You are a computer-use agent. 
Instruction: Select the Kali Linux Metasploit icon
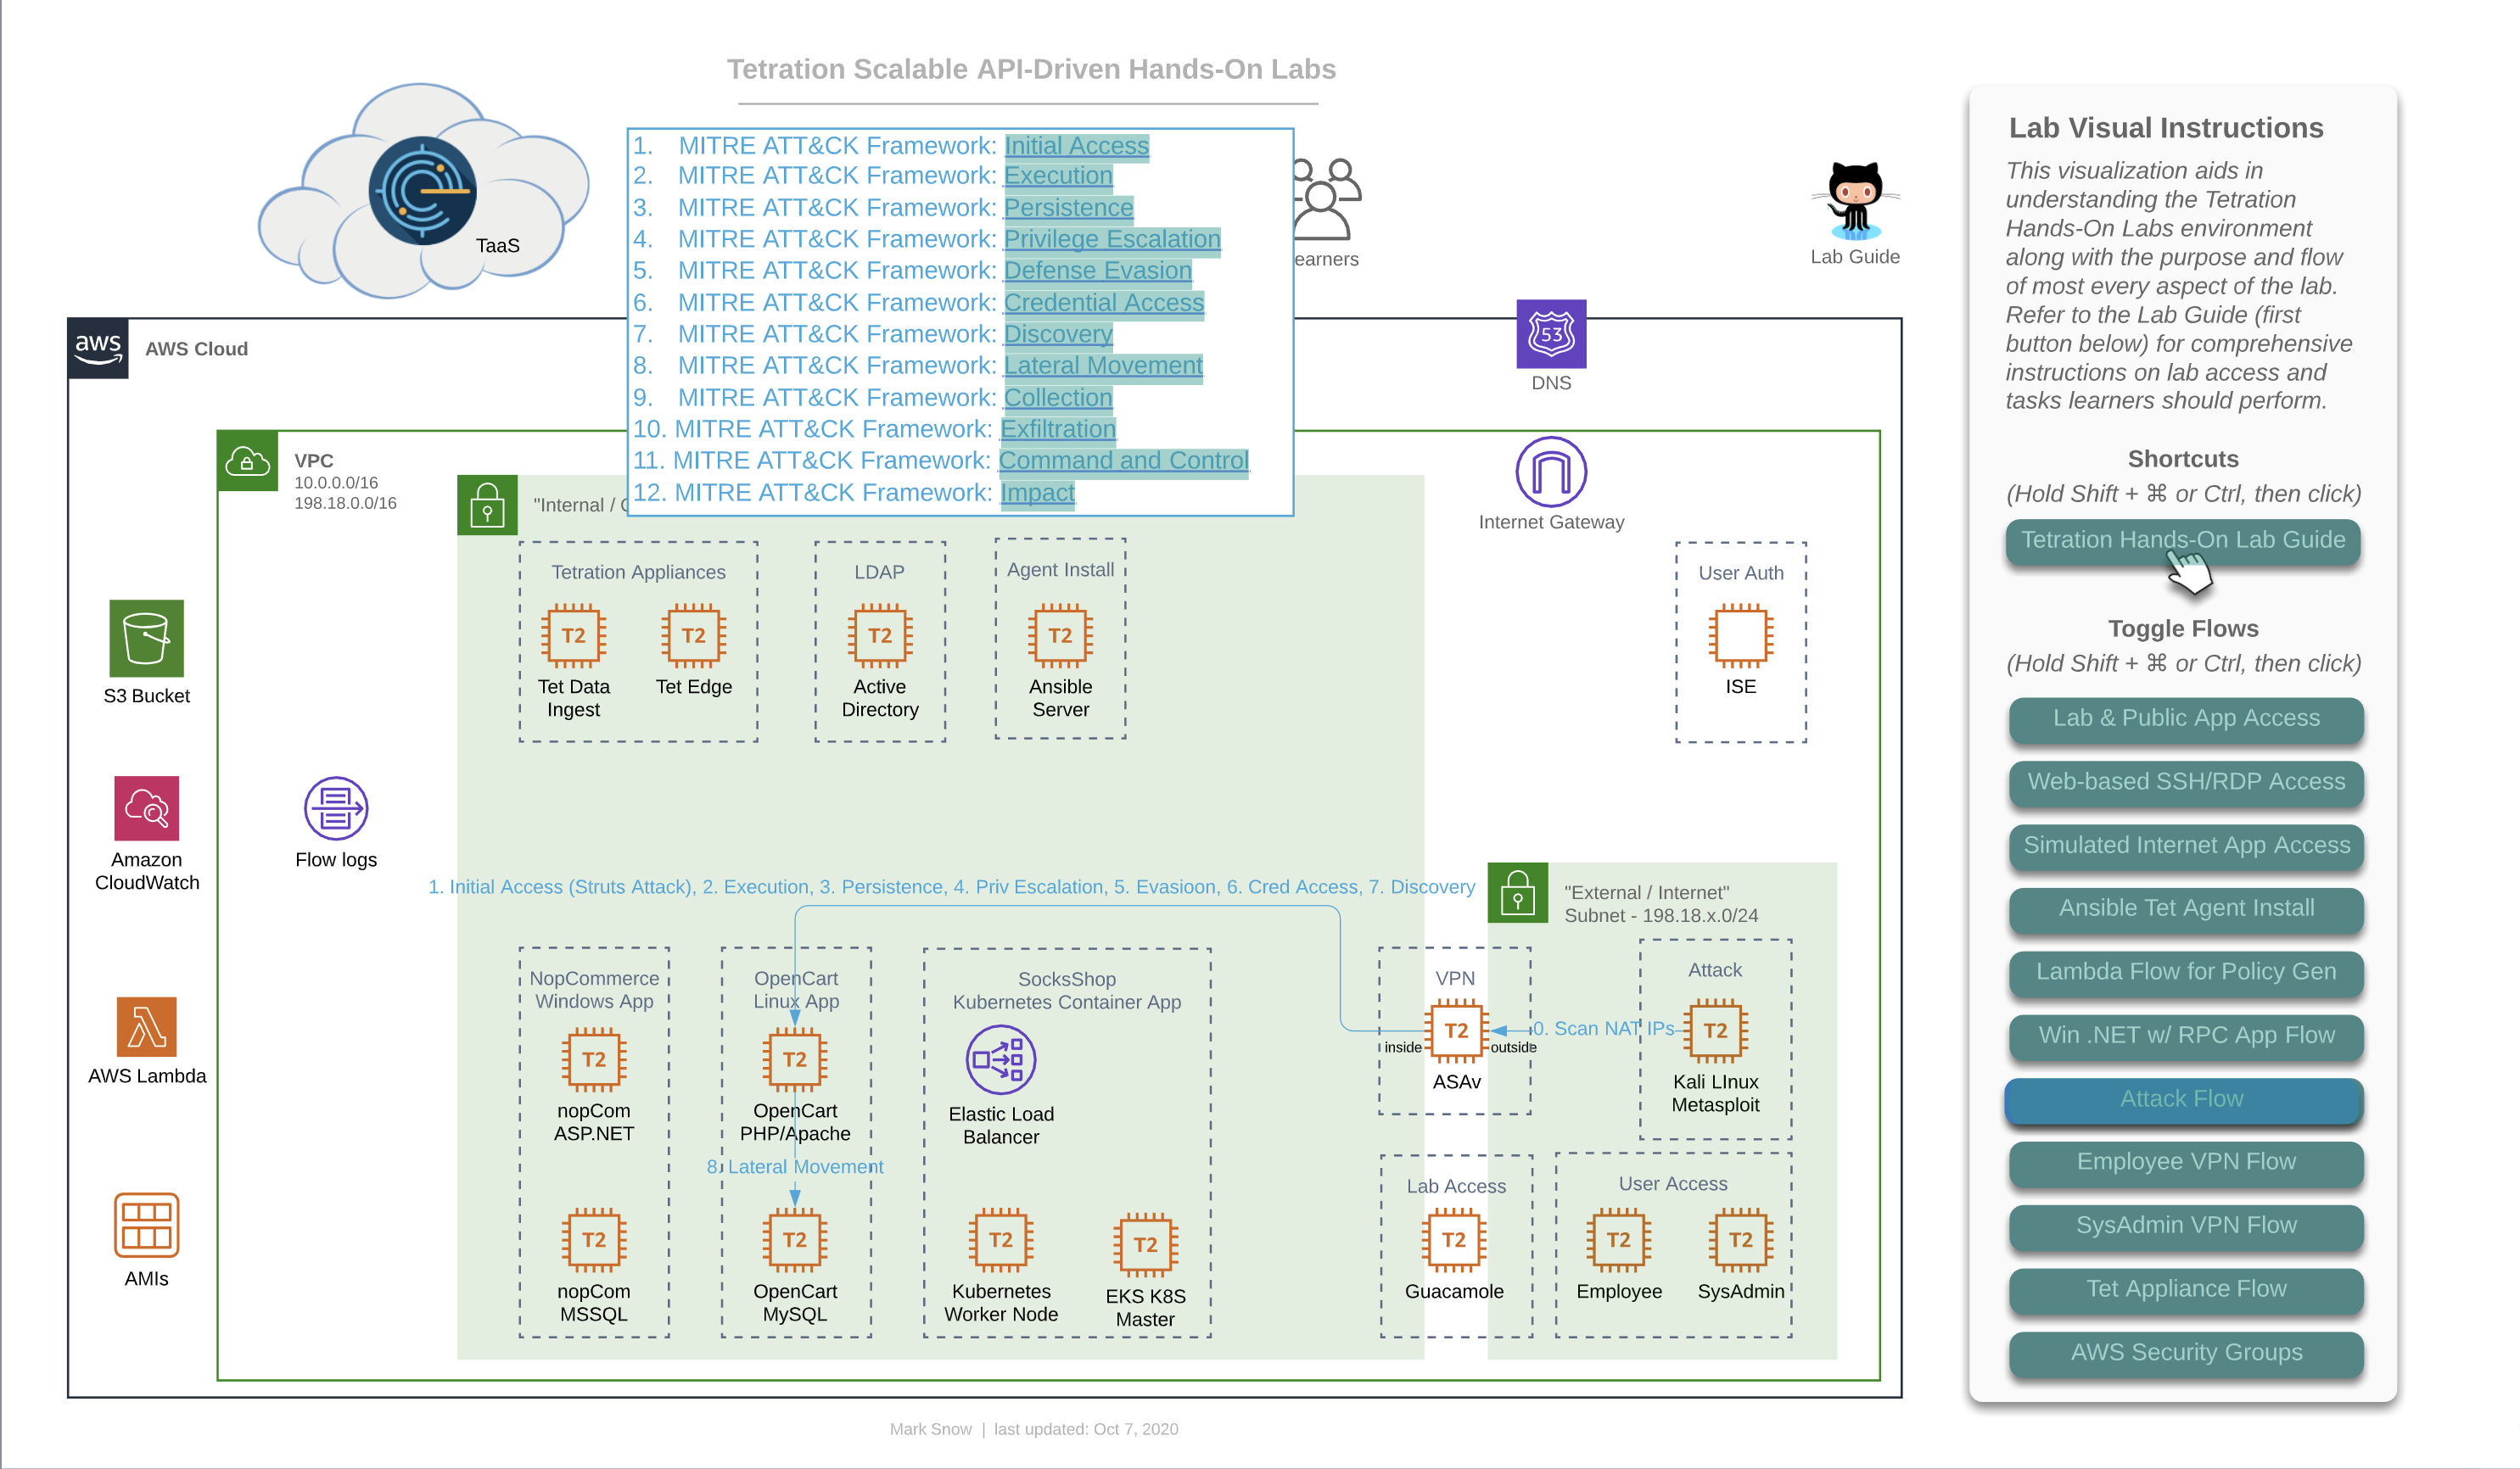1715,1031
